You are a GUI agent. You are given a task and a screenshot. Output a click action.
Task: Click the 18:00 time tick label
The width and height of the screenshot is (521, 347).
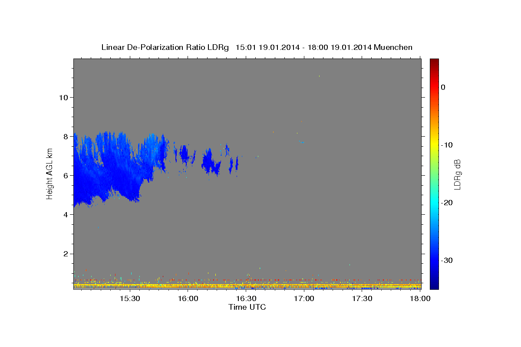[x=420, y=298]
